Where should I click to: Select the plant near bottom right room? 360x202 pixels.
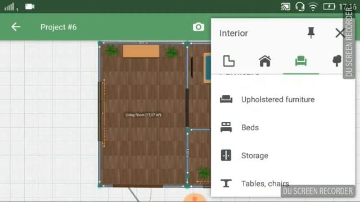204,173
